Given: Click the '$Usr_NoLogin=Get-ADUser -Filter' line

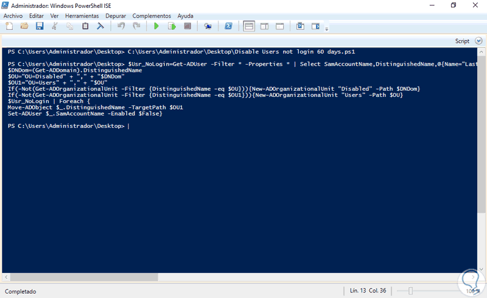Looking at the screenshot, I should (242, 64).
